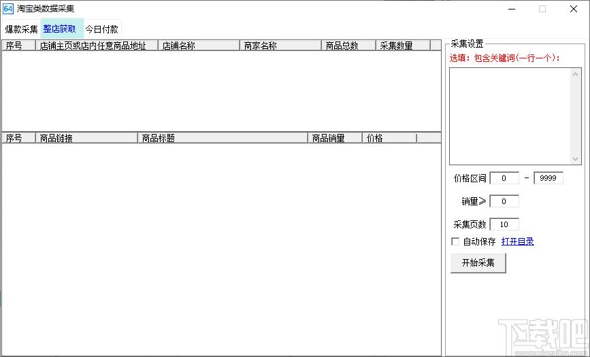This screenshot has height=357, width=590.
Task: Click the minimum price field showing 0
Action: [x=504, y=178]
